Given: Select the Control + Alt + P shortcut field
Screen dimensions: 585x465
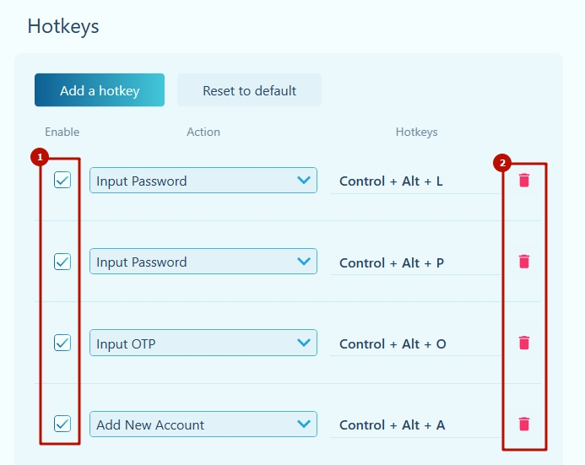Looking at the screenshot, I should (415, 262).
